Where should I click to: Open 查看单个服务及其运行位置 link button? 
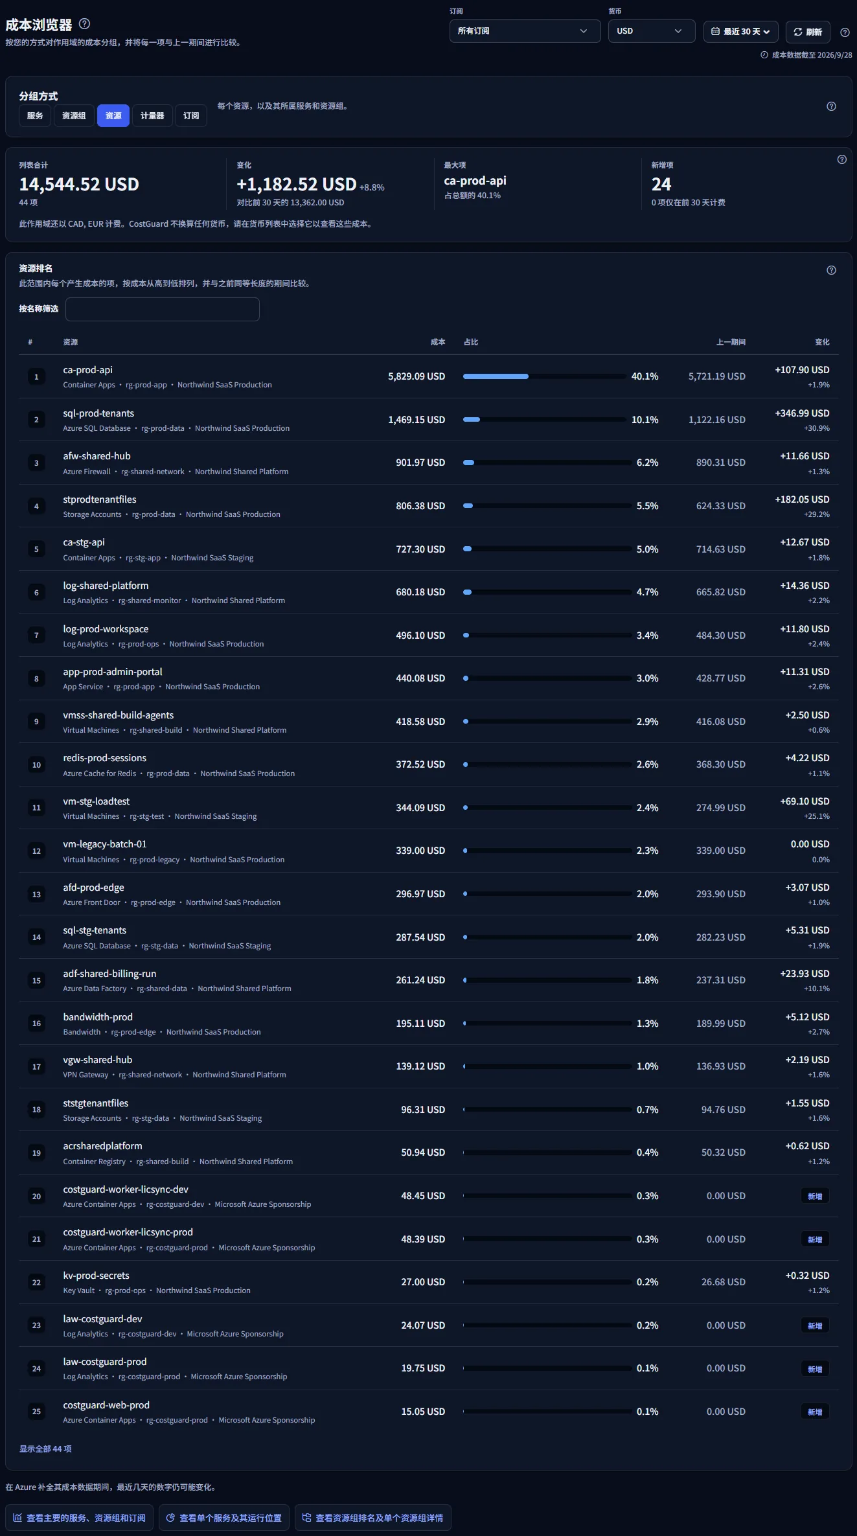click(x=223, y=1517)
